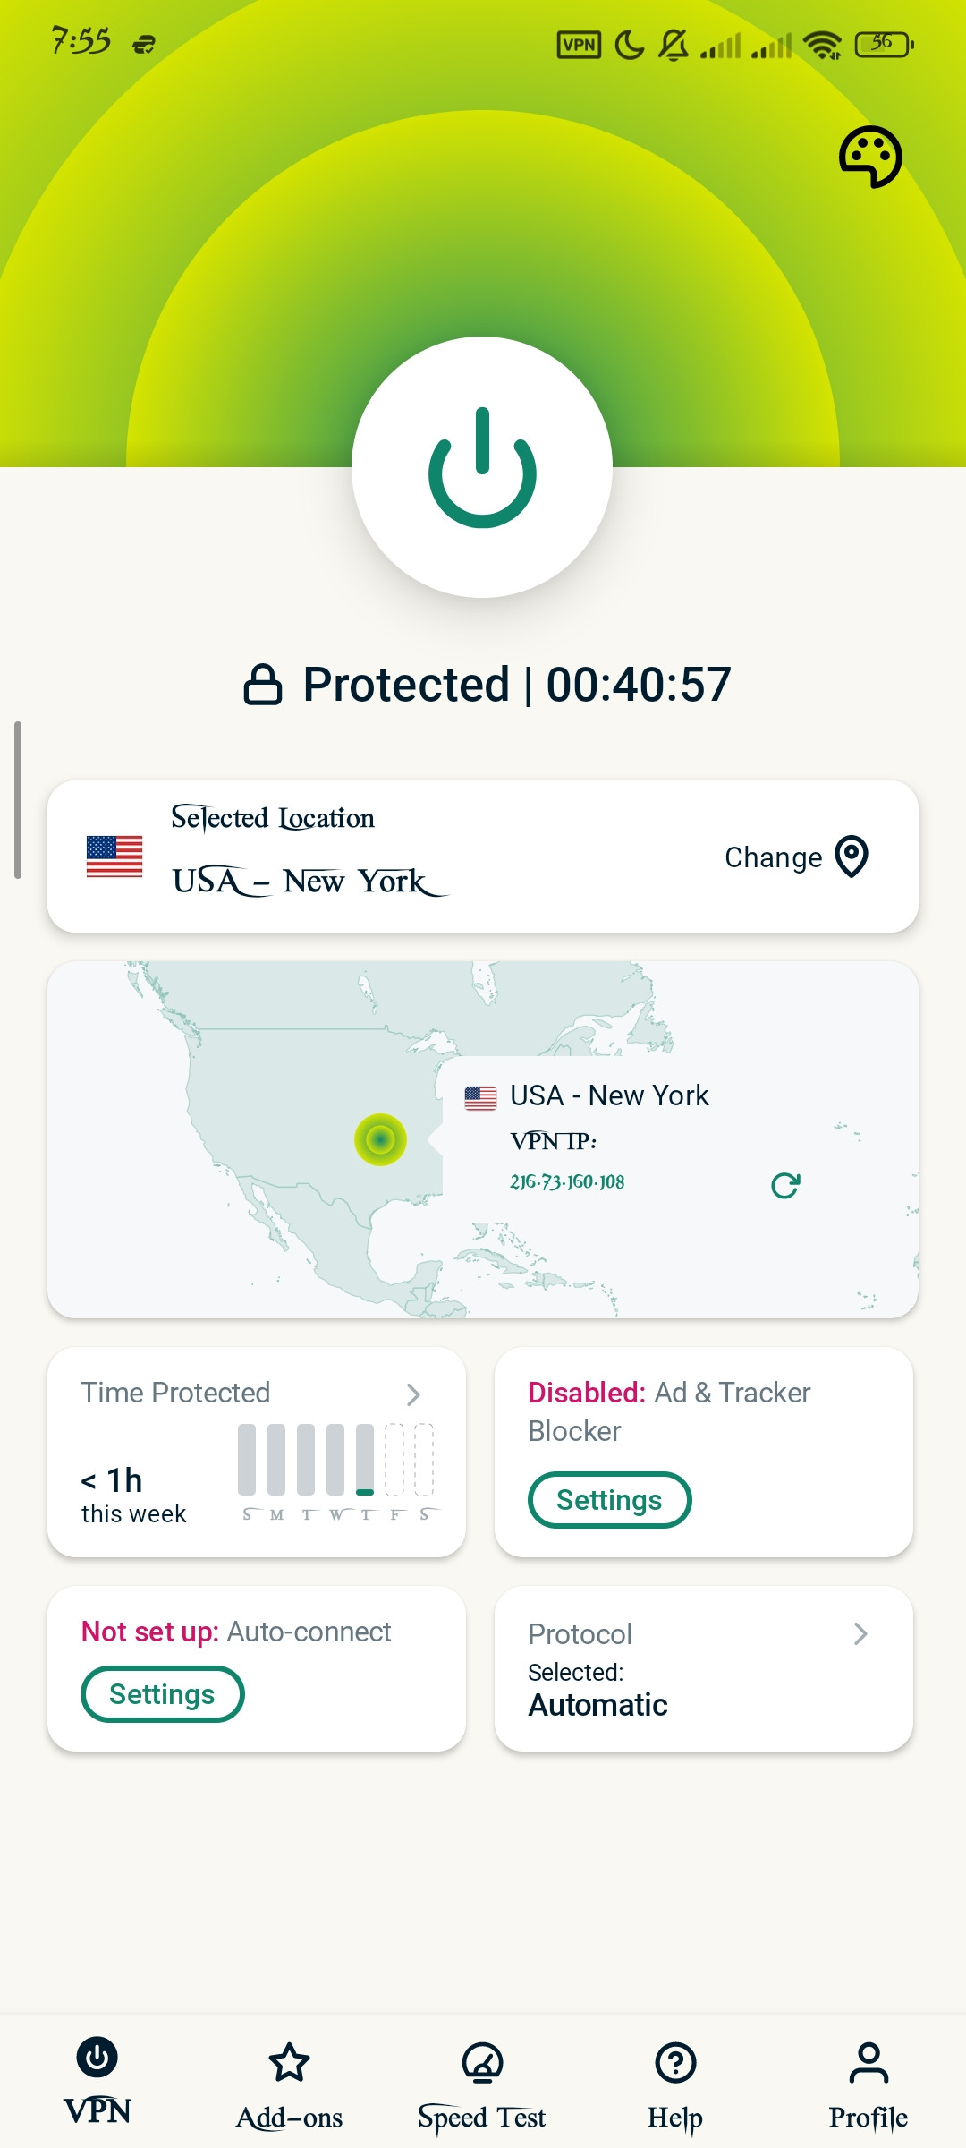This screenshot has width=966, height=2148.
Task: Expand Time Protected details chevron
Action: pos(413,1394)
